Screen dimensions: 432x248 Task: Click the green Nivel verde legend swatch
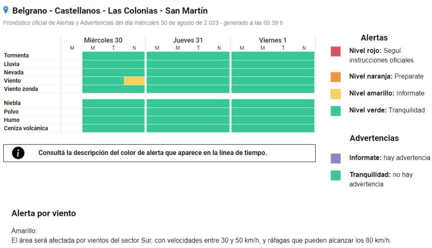(x=336, y=111)
